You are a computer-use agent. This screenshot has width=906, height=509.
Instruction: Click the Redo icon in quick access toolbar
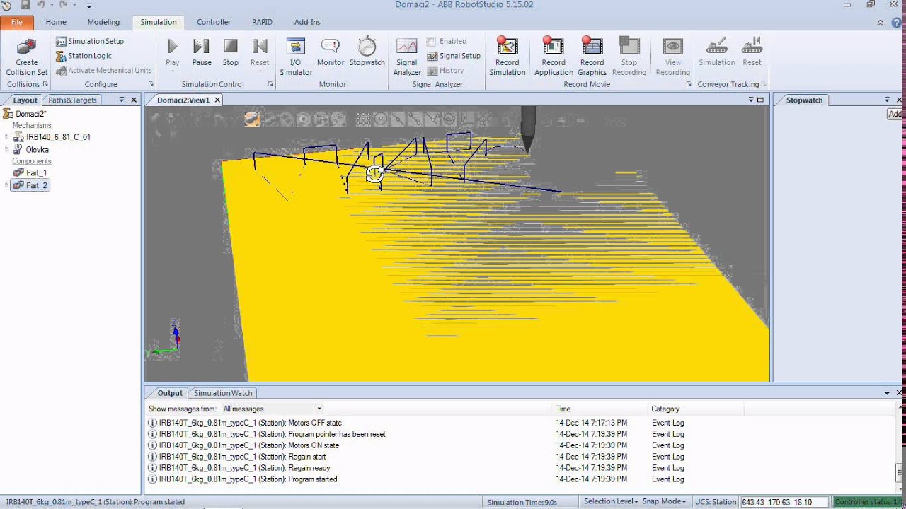tap(64, 5)
